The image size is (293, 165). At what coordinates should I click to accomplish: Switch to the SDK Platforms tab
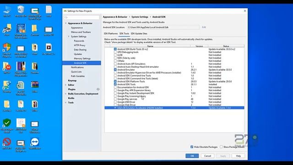(111, 33)
